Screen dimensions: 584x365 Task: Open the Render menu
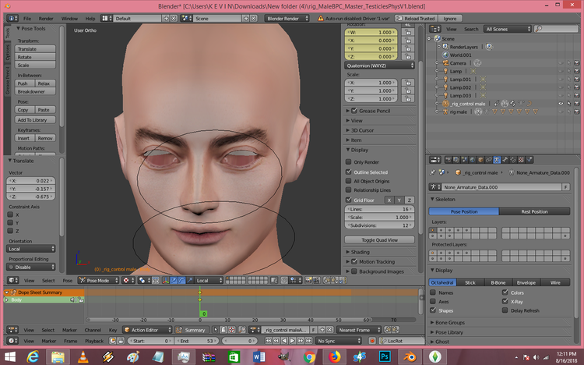46,18
